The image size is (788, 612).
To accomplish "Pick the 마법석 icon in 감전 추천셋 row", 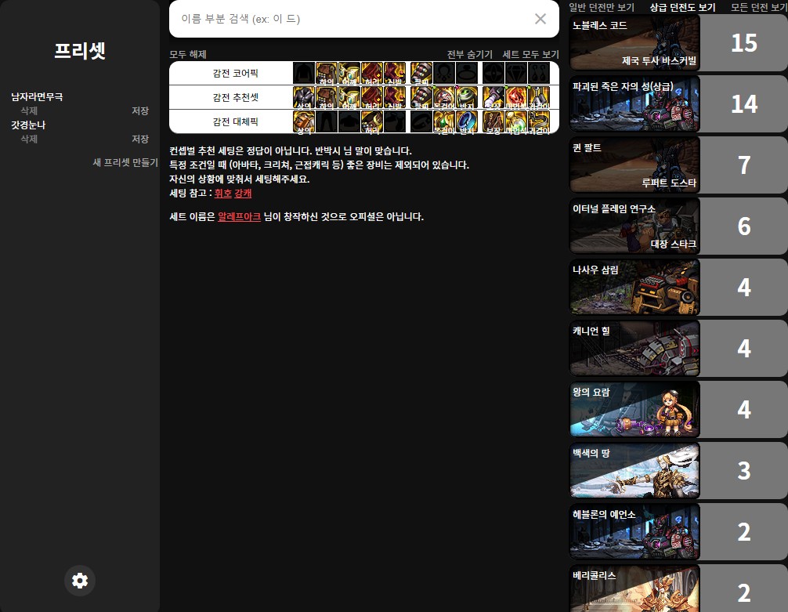I will tap(515, 98).
